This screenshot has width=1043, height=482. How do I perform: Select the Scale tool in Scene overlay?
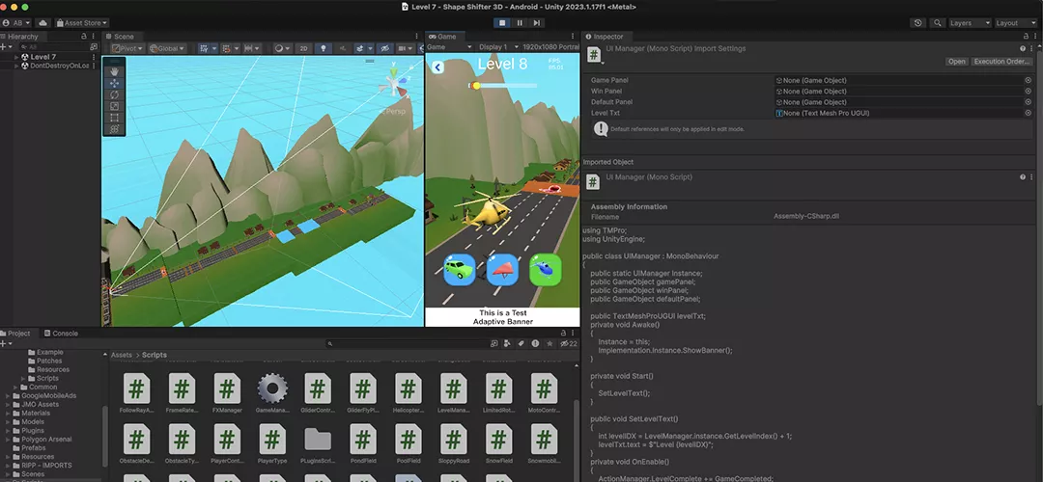click(114, 106)
